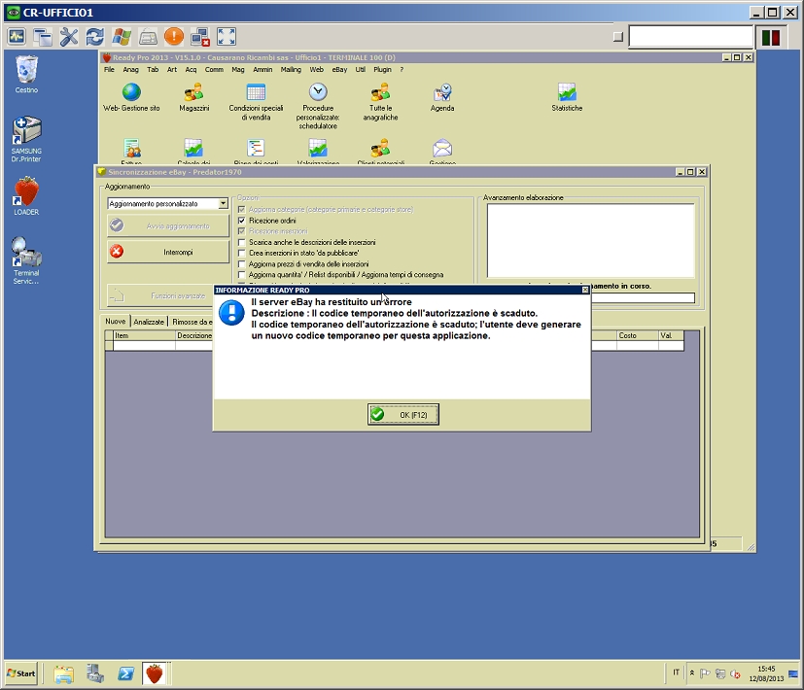
Task: Click the volume muted icon in tray
Action: (735, 674)
